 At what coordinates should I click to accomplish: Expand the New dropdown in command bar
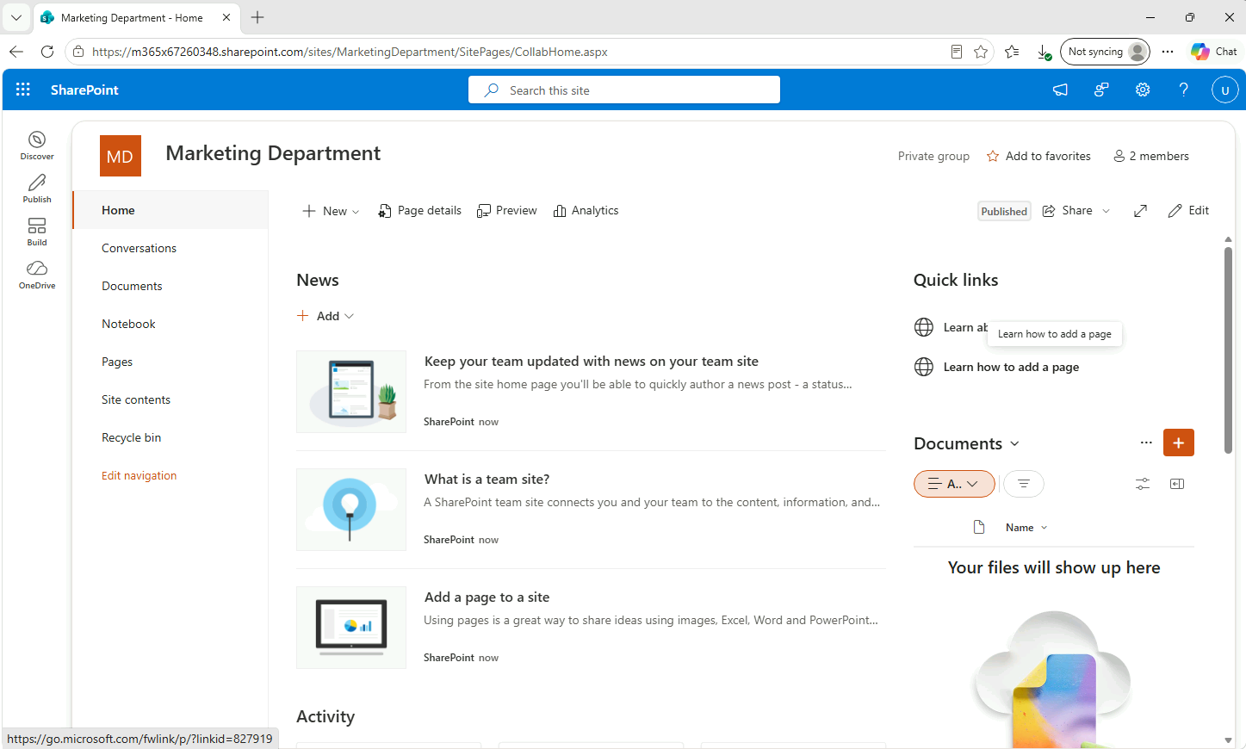331,211
